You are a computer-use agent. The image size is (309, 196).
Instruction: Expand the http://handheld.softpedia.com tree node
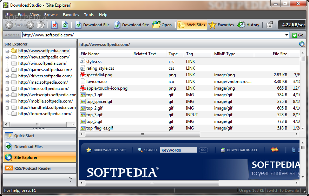coord(7,108)
